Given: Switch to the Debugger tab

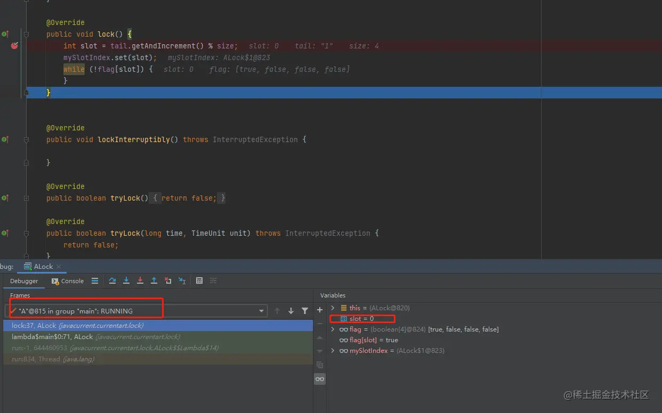Looking at the screenshot, I should 24,281.
